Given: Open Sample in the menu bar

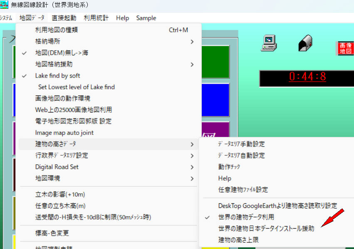Looking at the screenshot, I should [146, 18].
